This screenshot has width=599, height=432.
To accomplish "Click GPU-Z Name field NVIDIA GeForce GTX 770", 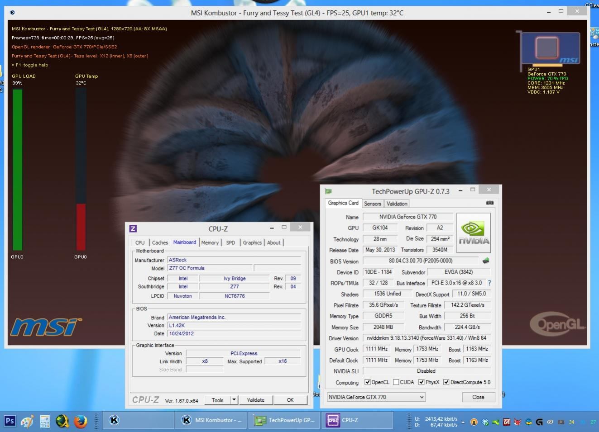I will pos(408,217).
